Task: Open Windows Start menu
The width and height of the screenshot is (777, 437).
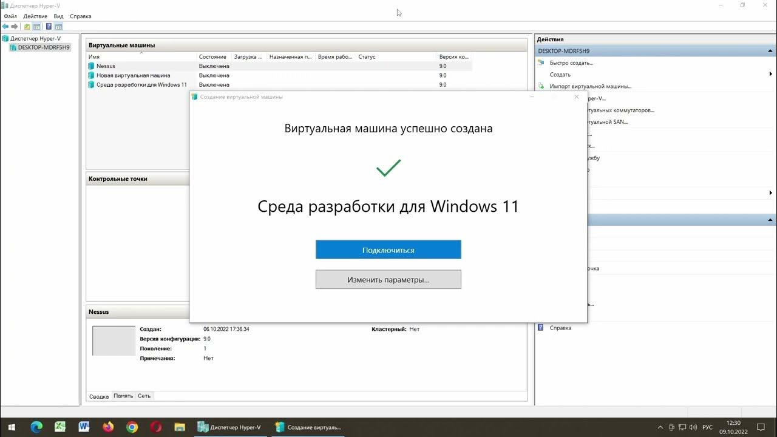Action: (x=12, y=427)
